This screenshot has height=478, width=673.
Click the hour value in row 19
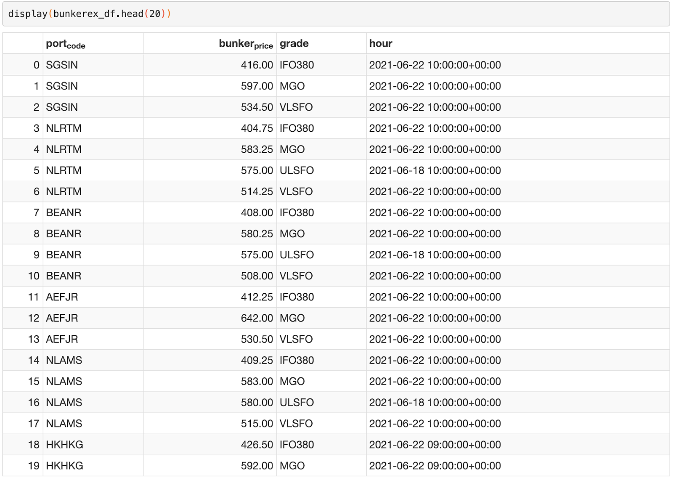[x=435, y=465]
